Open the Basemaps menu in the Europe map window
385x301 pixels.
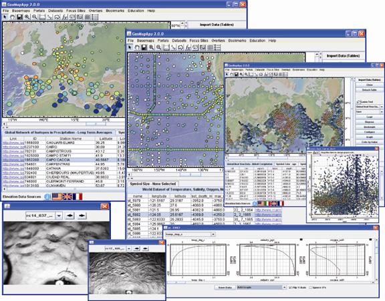[x=21, y=11]
